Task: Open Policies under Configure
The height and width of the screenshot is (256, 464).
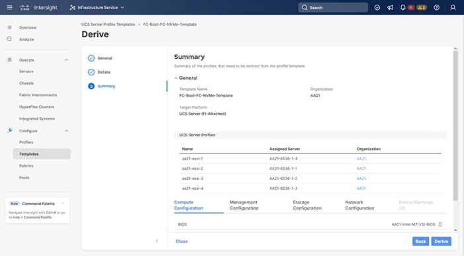Action: click(x=26, y=166)
